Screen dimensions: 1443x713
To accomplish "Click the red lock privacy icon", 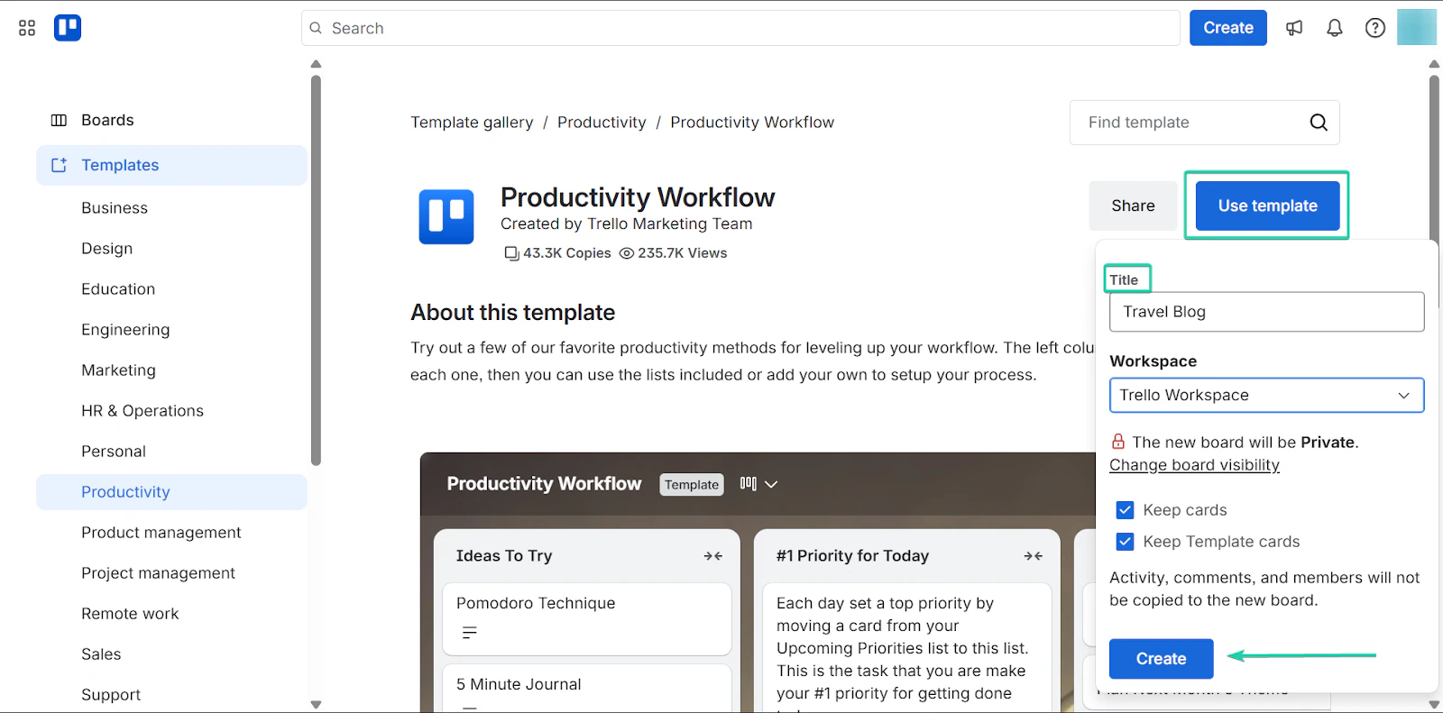I will tap(1118, 442).
